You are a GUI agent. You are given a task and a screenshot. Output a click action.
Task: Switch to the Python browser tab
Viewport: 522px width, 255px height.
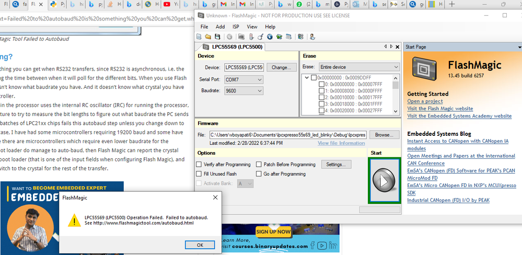tap(58, 4)
